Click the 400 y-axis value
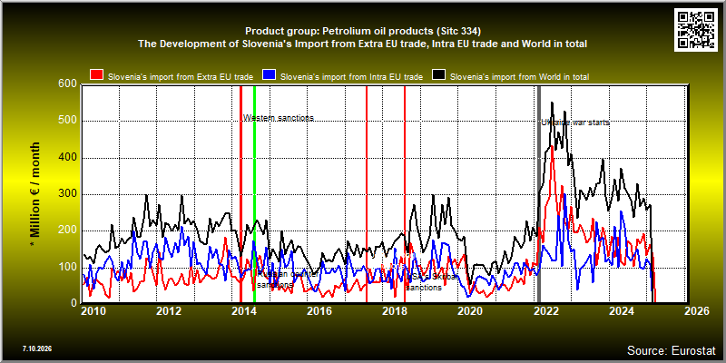This screenshot has height=363, width=726. pyautogui.click(x=67, y=158)
